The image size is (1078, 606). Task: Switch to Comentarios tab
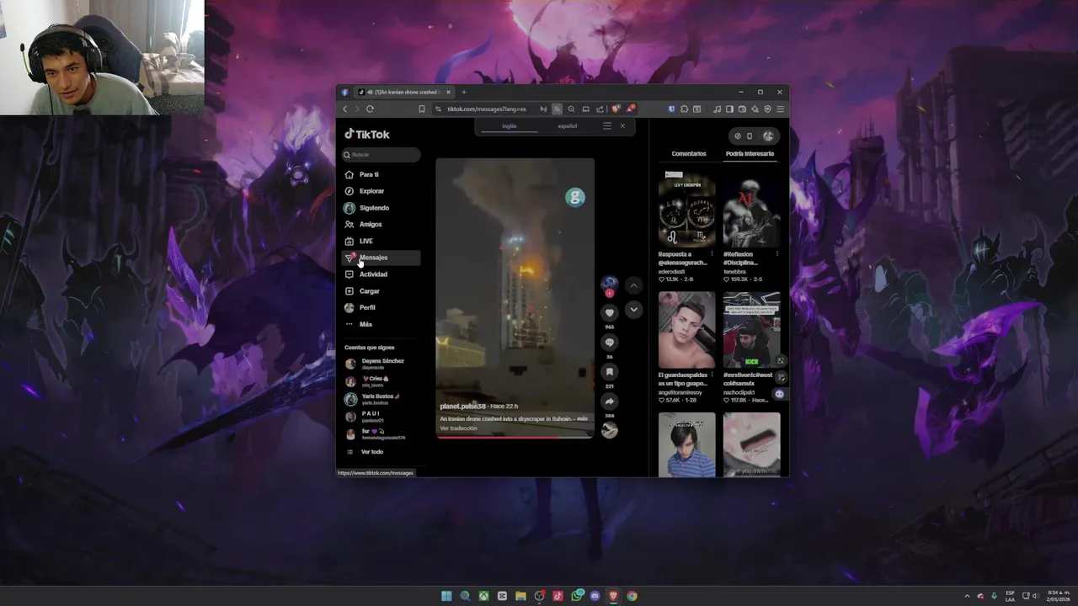click(x=689, y=154)
